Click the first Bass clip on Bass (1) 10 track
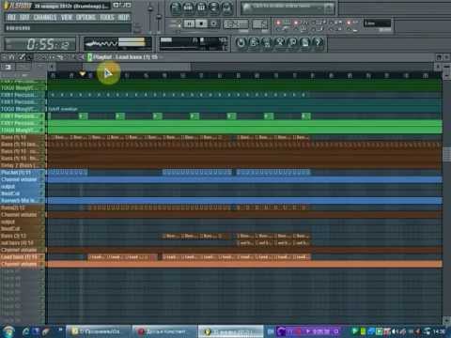This screenshot has width=451, height=338. [59, 137]
